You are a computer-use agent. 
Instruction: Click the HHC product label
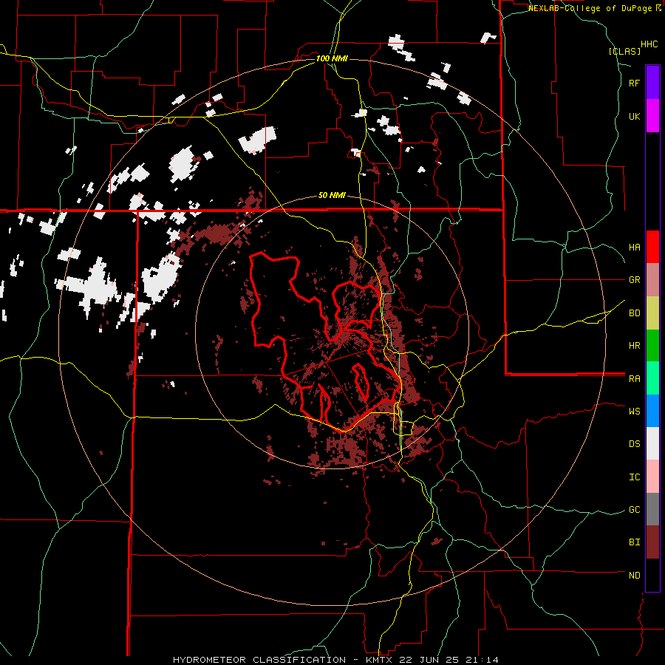pyautogui.click(x=649, y=44)
